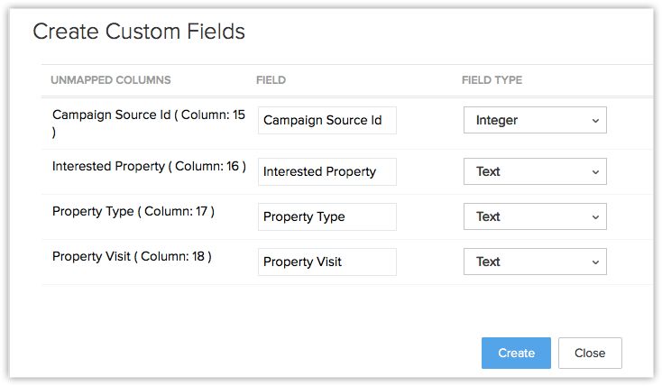
Task: Click the Interested Property (Column: 16) label
Action: [149, 166]
